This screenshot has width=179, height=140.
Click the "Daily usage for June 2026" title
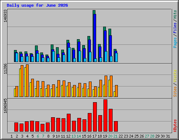[x=37, y=5]
